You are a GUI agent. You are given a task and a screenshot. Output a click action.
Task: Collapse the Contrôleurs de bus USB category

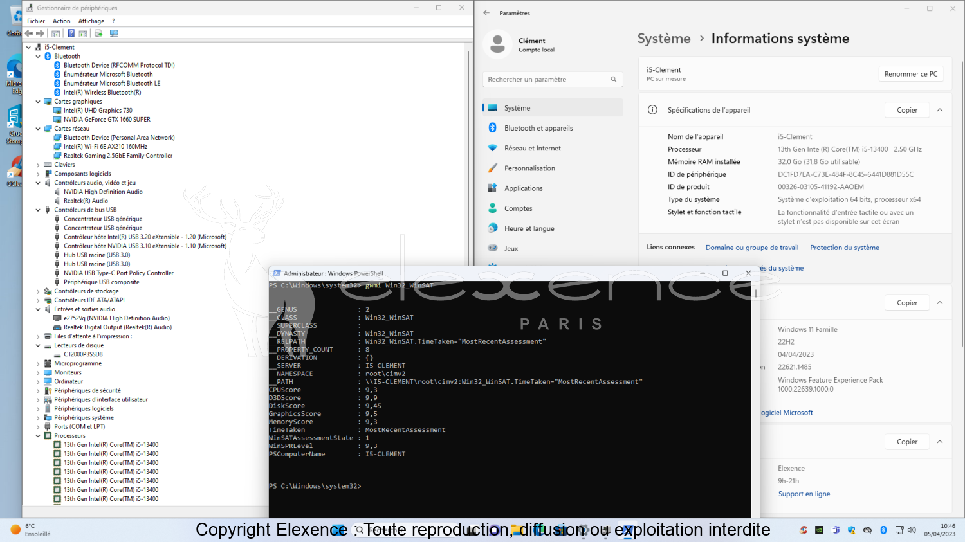click(38, 210)
